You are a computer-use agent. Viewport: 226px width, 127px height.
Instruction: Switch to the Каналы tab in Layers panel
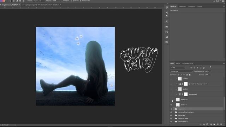(178, 64)
